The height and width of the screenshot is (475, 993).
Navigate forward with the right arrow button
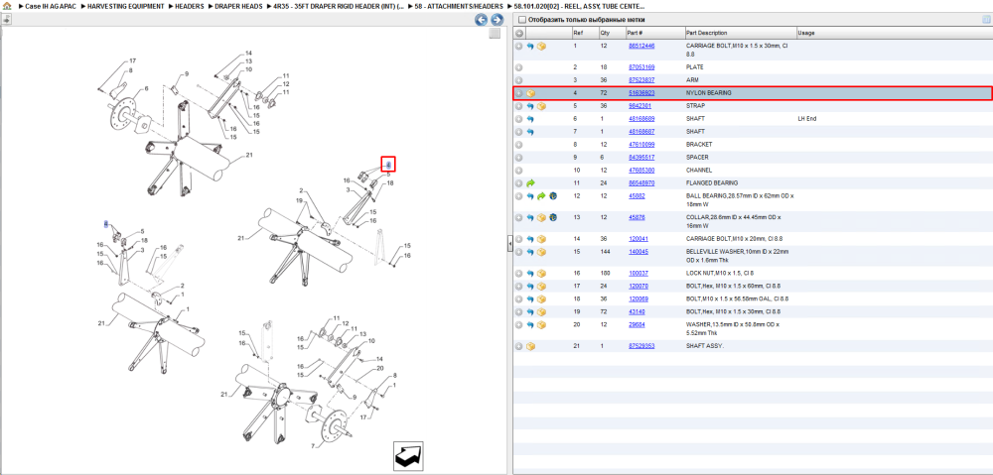(x=497, y=20)
